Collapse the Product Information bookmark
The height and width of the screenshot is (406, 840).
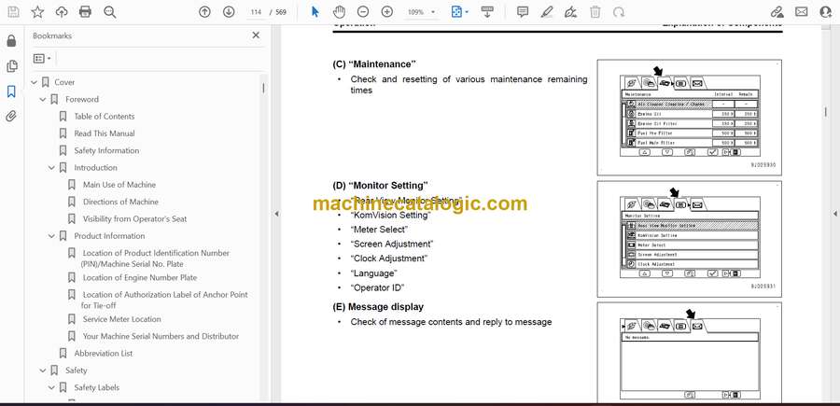[x=51, y=236]
